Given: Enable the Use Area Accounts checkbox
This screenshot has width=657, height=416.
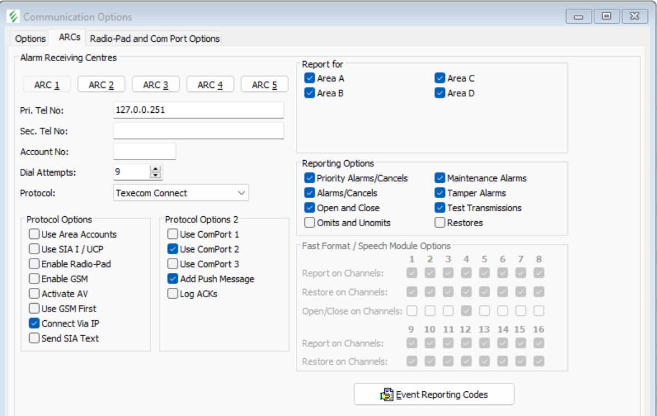Looking at the screenshot, I should 35,234.
